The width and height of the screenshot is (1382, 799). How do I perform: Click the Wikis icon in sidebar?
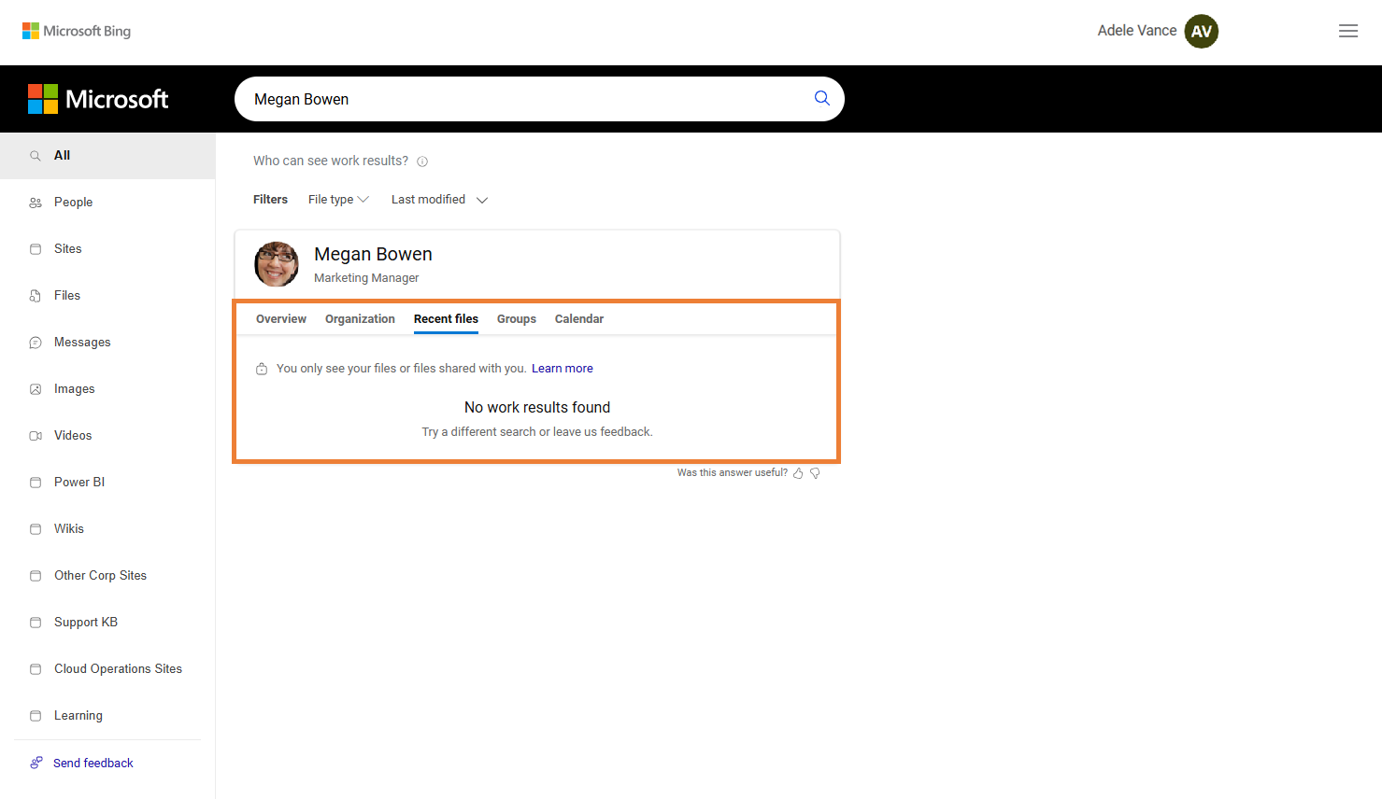click(x=36, y=529)
